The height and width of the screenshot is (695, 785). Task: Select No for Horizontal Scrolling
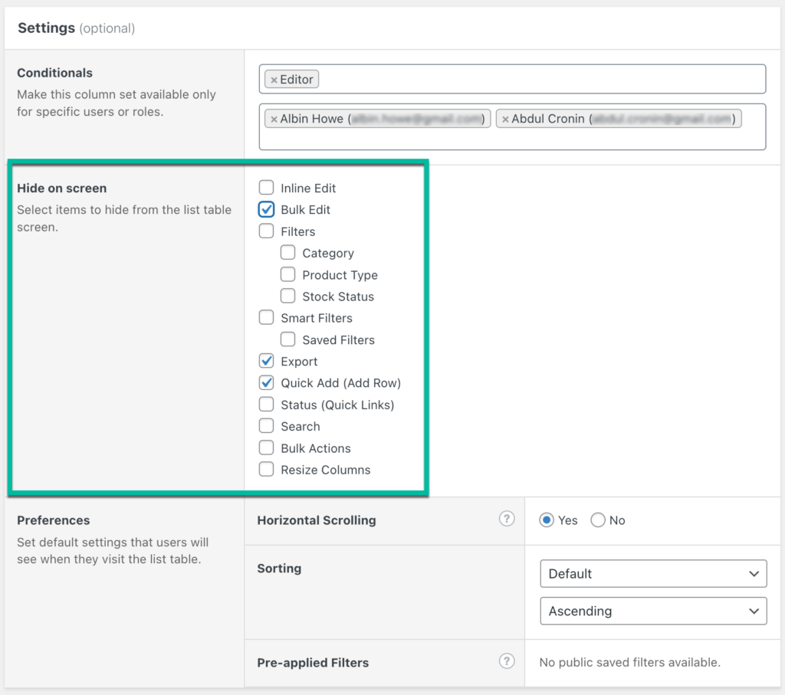[598, 520]
